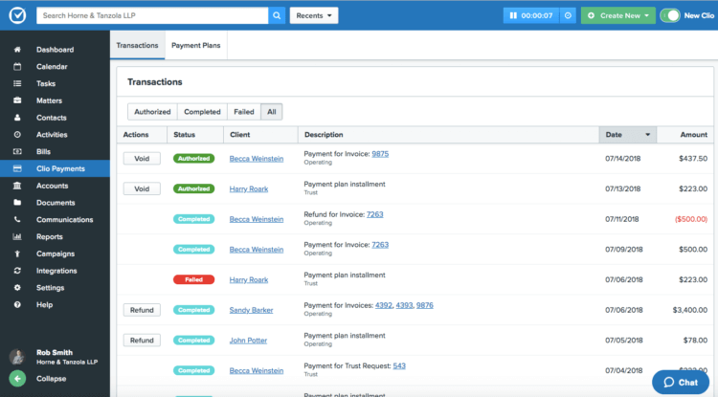Open Reports in the sidebar
Viewport: 718px width, 397px height.
tap(55, 236)
